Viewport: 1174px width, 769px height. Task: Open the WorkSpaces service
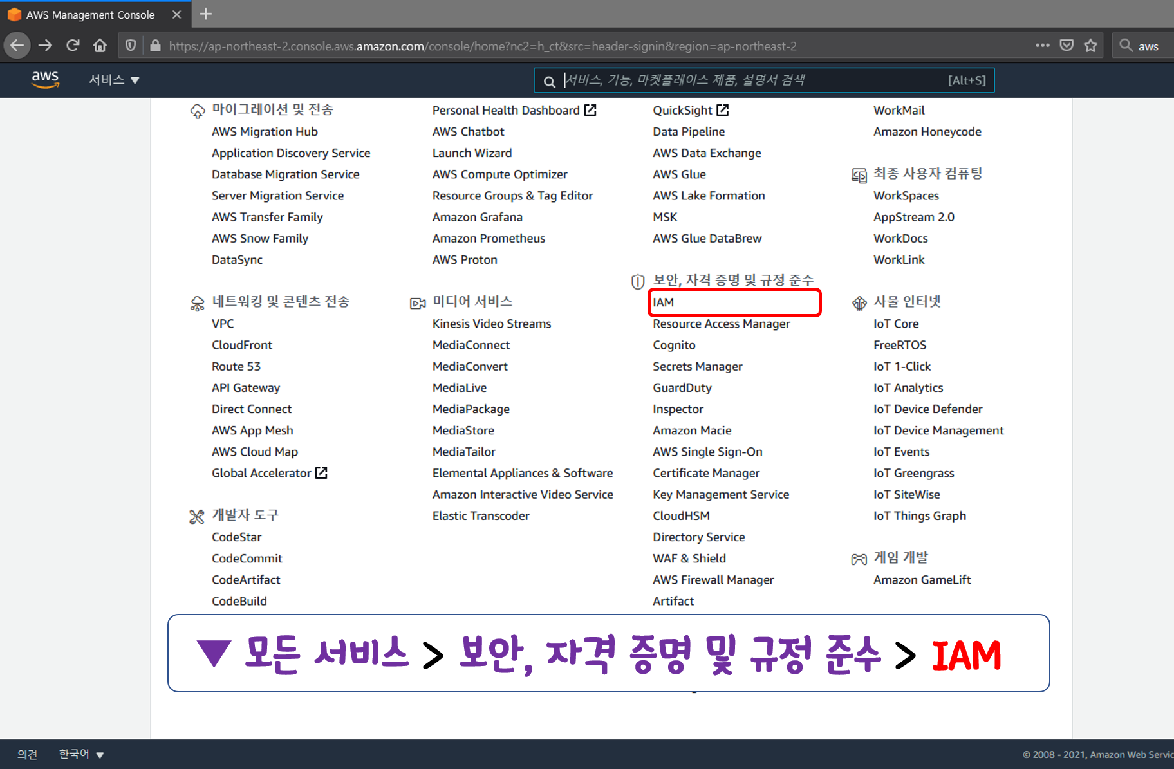(906, 196)
